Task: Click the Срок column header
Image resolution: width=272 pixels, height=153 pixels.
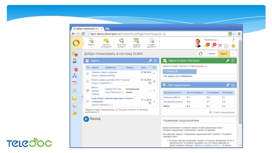Action: [143, 67]
